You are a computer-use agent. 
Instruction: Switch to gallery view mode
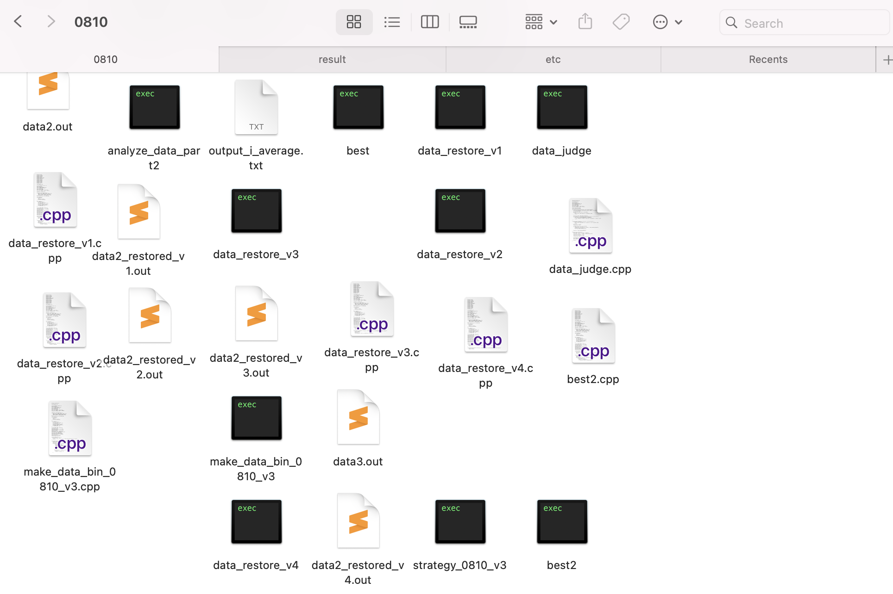click(x=468, y=22)
